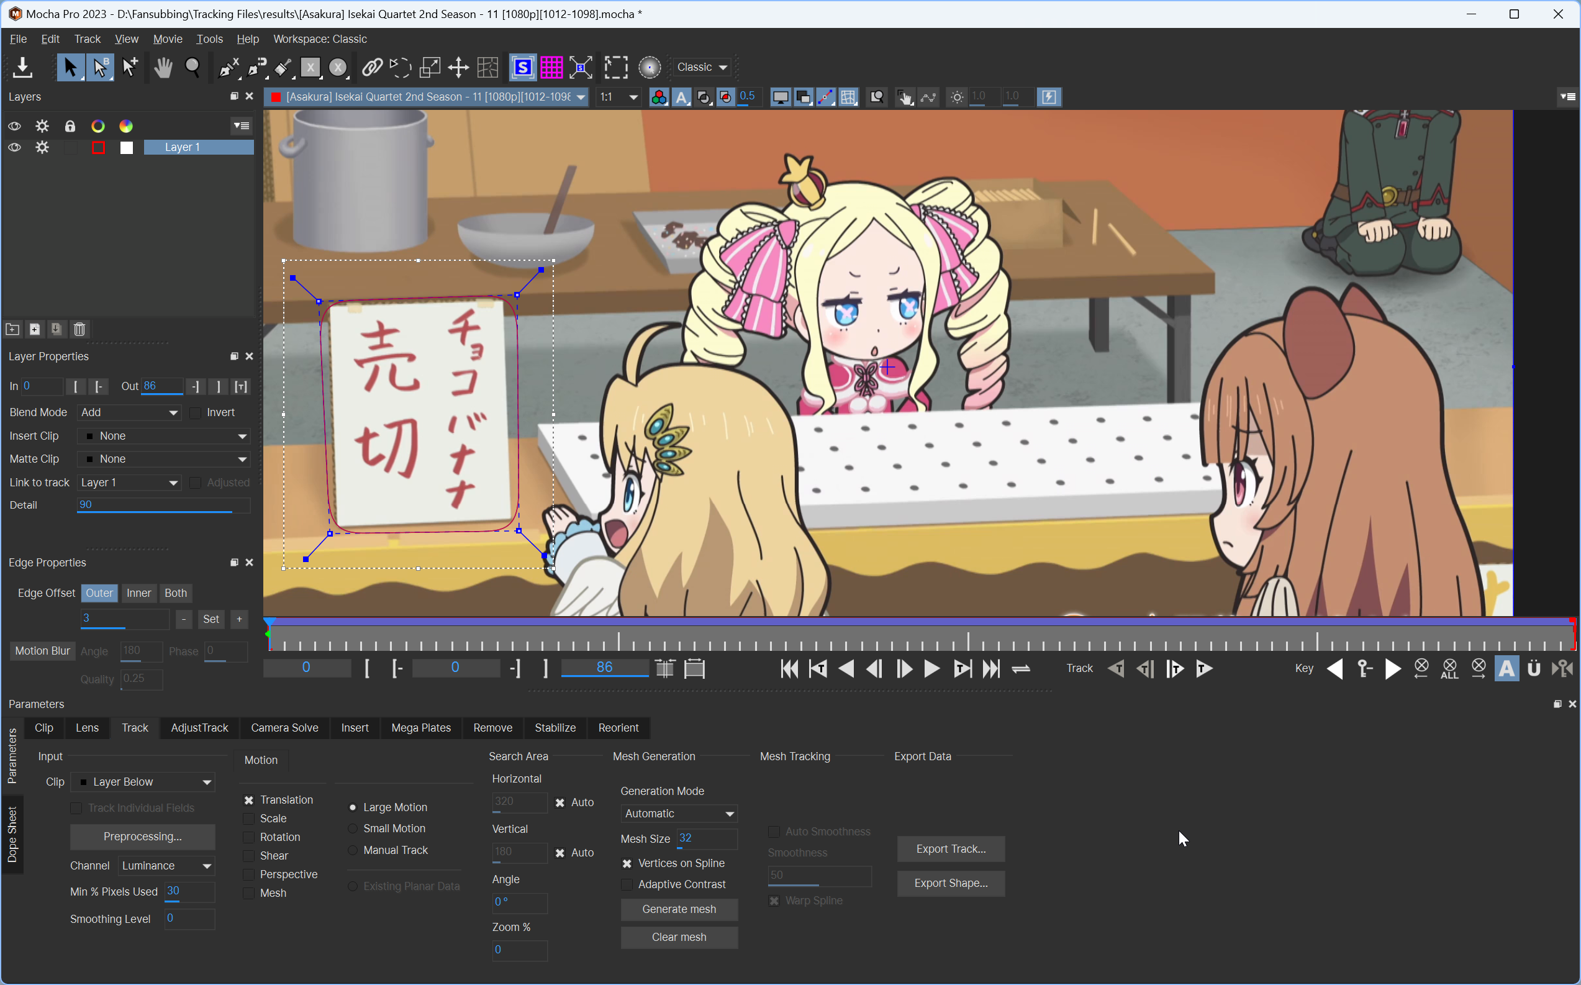Toggle the Autokey A button
The height and width of the screenshot is (985, 1581).
coord(1506,669)
